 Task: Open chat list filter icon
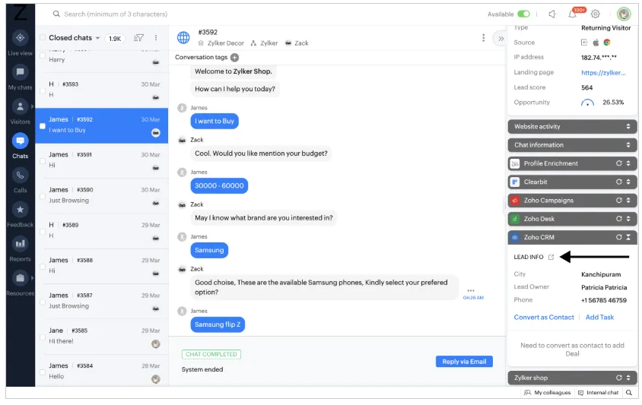click(138, 38)
